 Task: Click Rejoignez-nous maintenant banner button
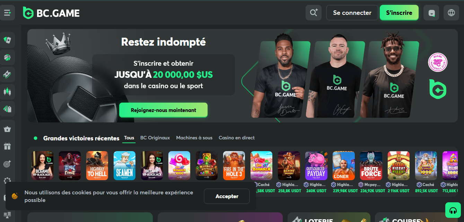[163, 110]
